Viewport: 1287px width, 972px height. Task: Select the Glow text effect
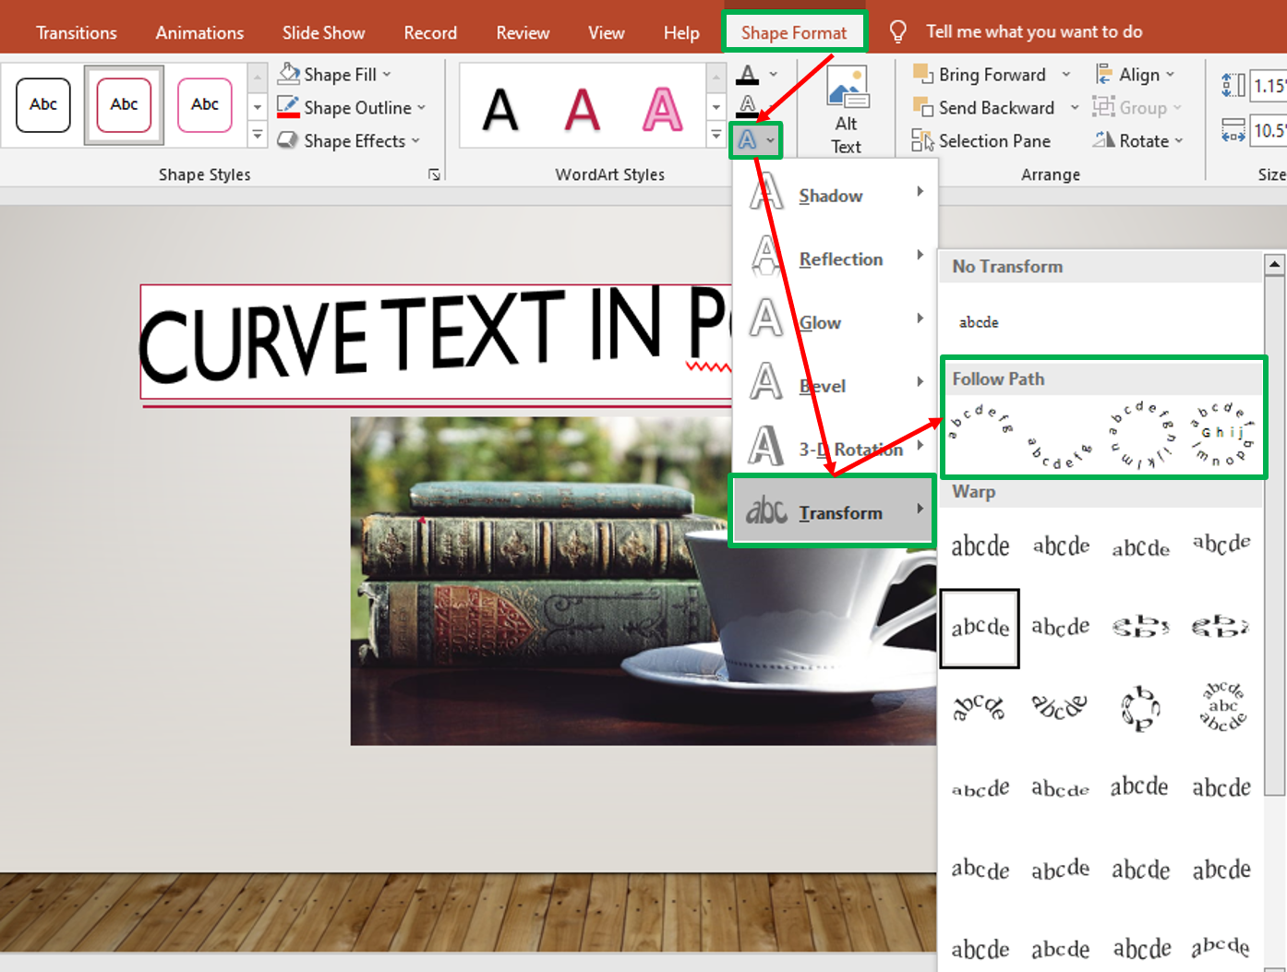pos(820,322)
